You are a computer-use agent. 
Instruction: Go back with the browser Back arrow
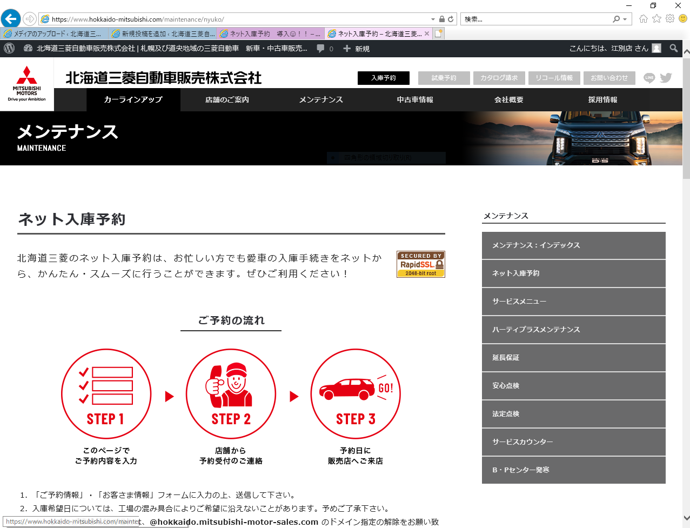click(11, 19)
